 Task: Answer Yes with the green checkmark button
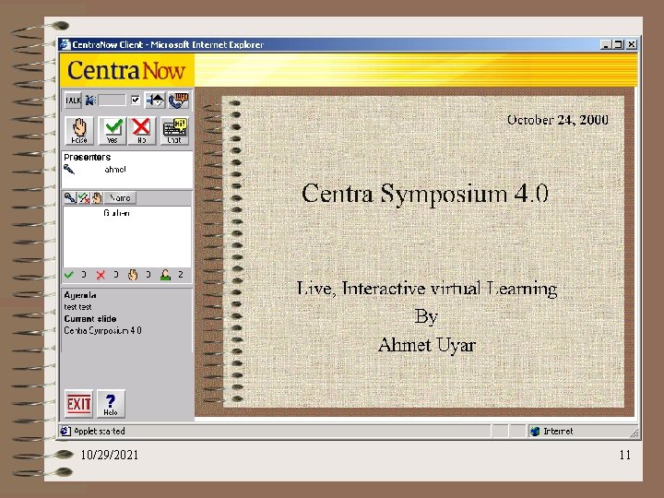click(113, 131)
